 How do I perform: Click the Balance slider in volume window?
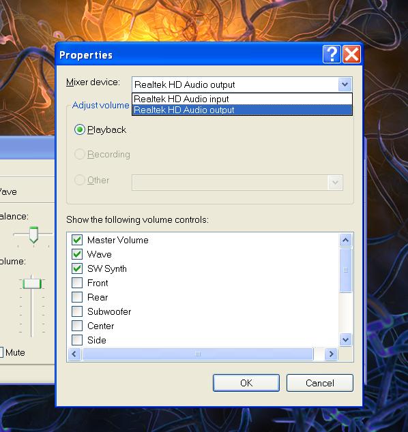[33, 234]
